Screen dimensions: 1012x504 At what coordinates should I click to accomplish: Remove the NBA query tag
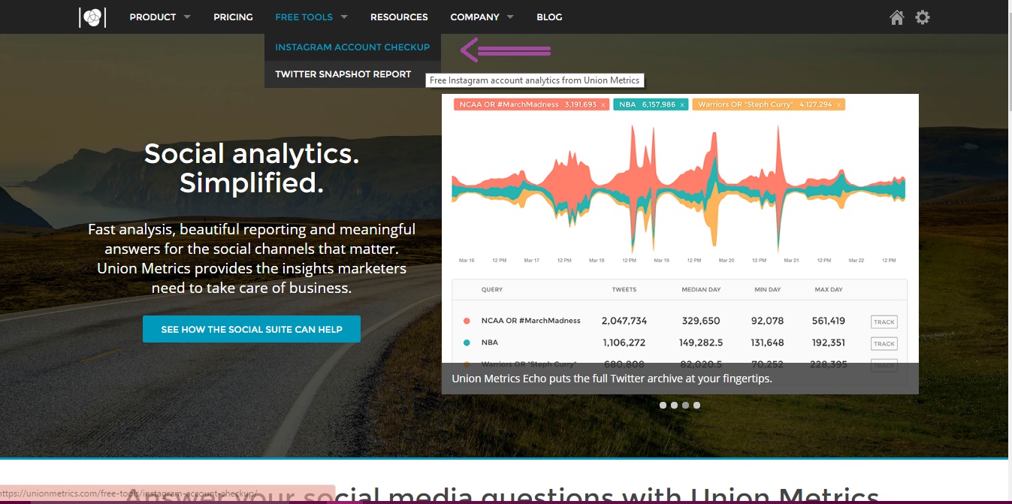coord(682,105)
